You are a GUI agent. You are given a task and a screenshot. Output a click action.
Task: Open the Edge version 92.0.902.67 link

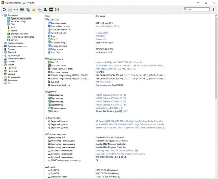point(100,36)
